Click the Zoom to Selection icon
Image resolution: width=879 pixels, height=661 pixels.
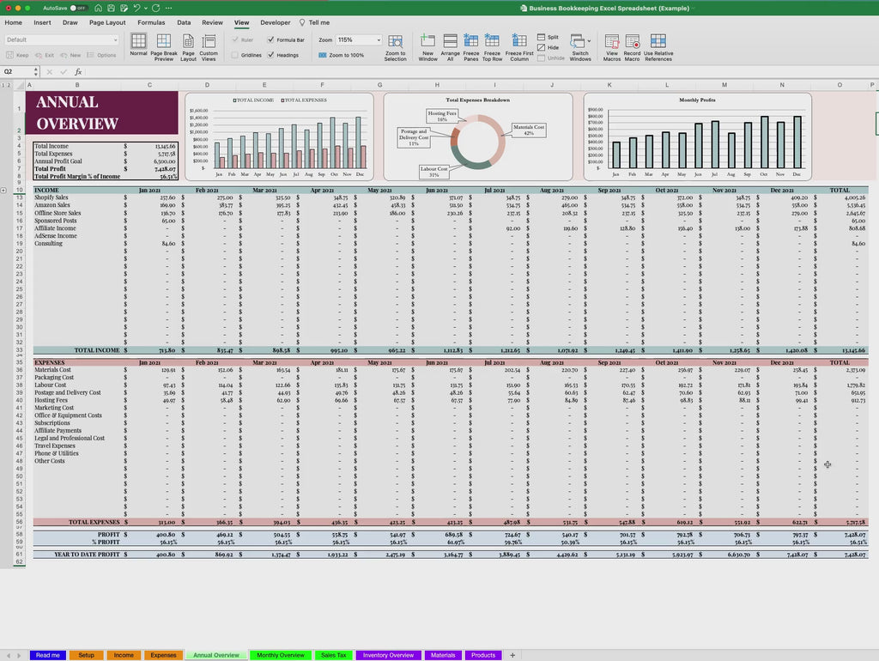pyautogui.click(x=394, y=41)
